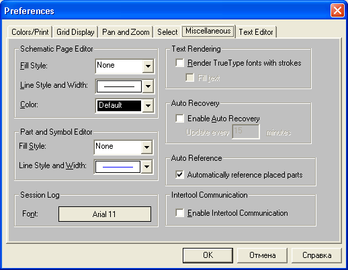Go to the Select tab
Viewport: 348px width, 270px height.
tap(167, 32)
